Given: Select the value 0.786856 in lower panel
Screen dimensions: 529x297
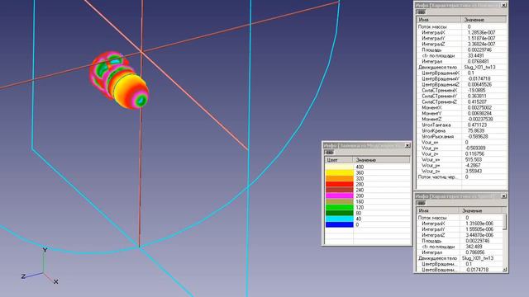Looking at the screenshot, I should point(475,252).
